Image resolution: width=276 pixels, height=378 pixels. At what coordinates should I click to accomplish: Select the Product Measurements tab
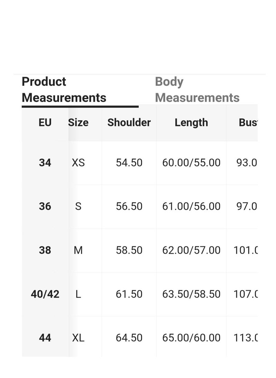click(64, 90)
